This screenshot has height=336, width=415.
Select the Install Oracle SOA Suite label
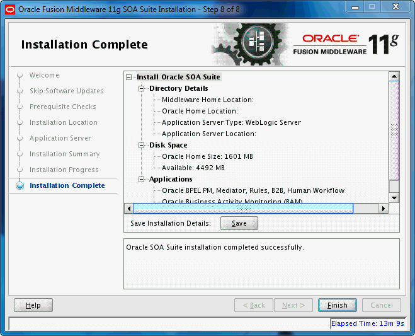[178, 77]
